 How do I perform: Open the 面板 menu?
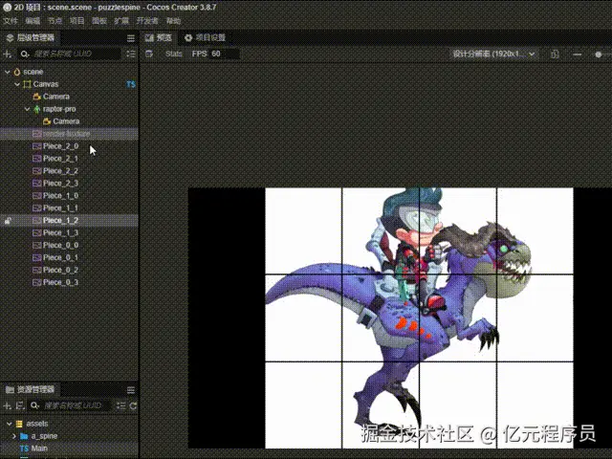pos(99,21)
